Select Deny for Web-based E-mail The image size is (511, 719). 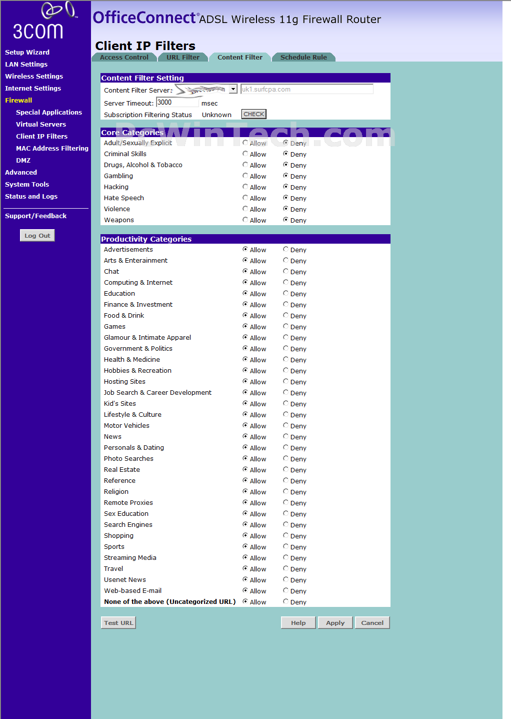[x=285, y=590]
